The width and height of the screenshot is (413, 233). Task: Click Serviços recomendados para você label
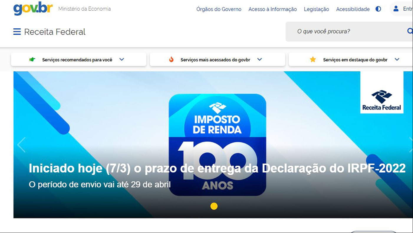[77, 60]
